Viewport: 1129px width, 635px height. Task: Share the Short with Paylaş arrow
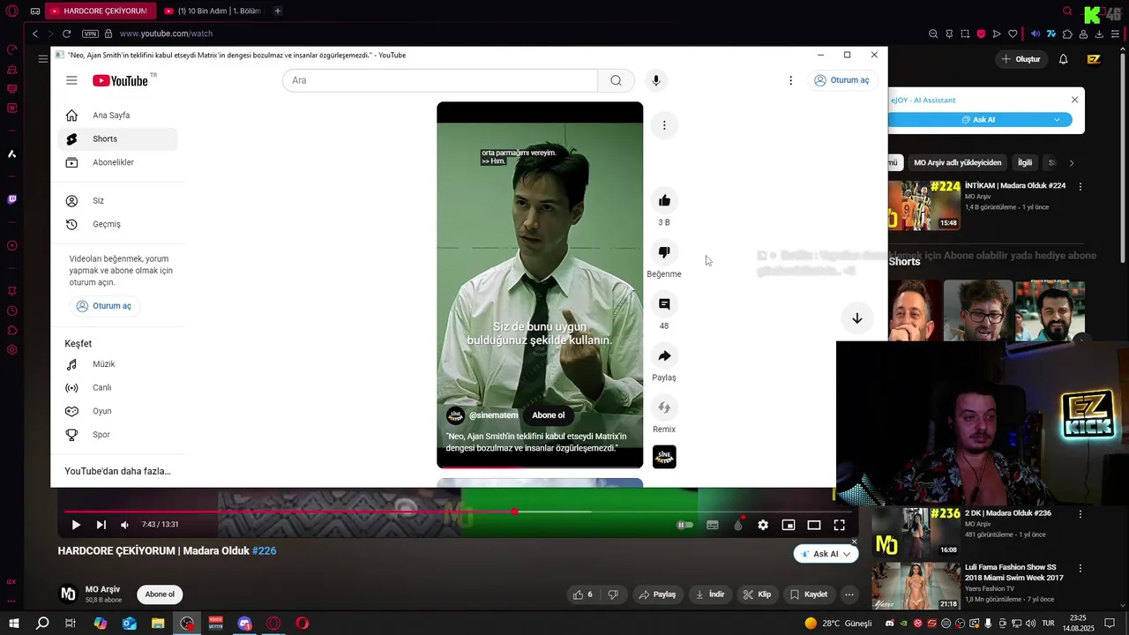(x=664, y=355)
